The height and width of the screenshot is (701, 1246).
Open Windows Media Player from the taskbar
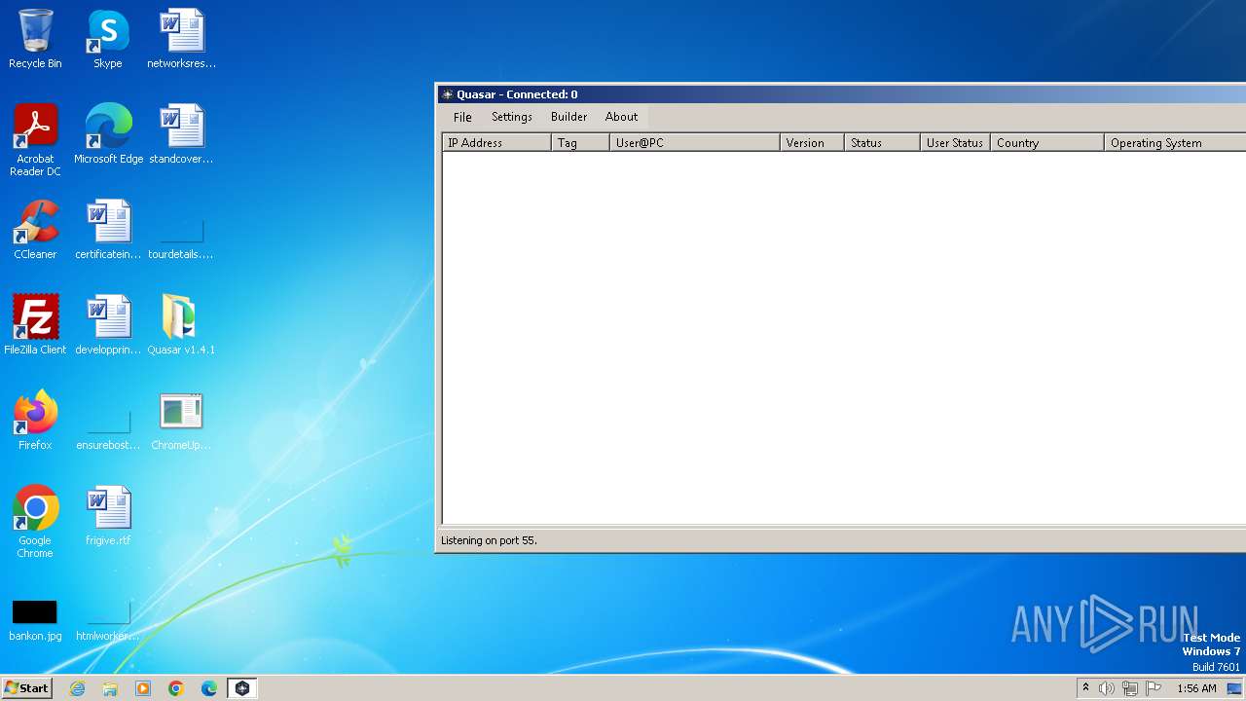[143, 688]
